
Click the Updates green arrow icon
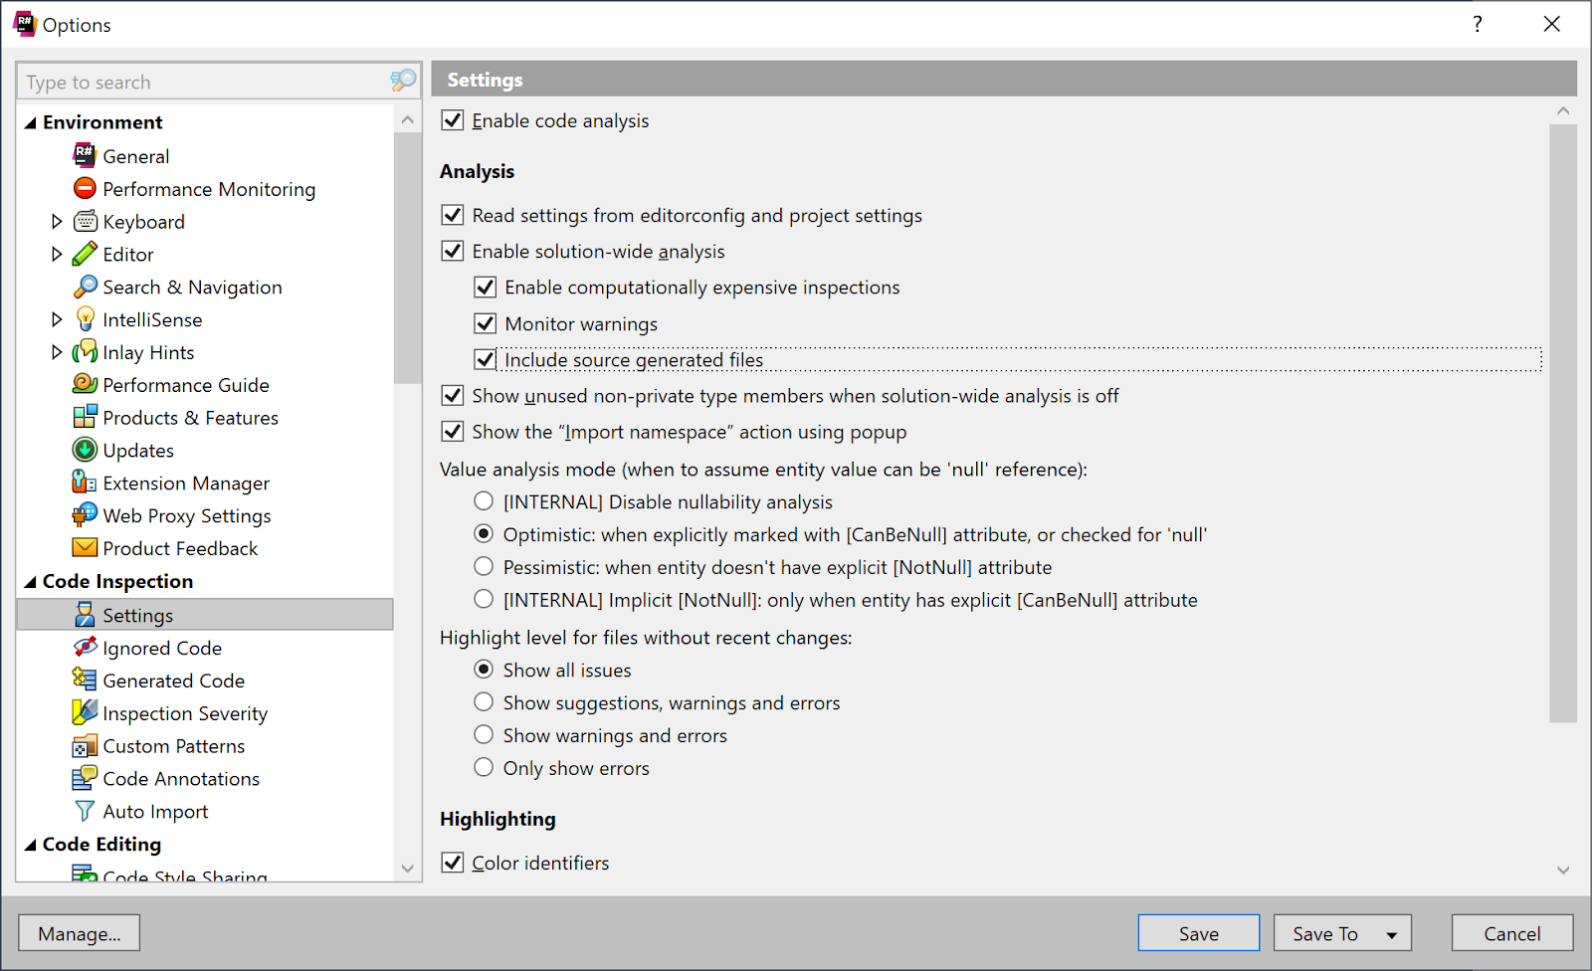[85, 450]
